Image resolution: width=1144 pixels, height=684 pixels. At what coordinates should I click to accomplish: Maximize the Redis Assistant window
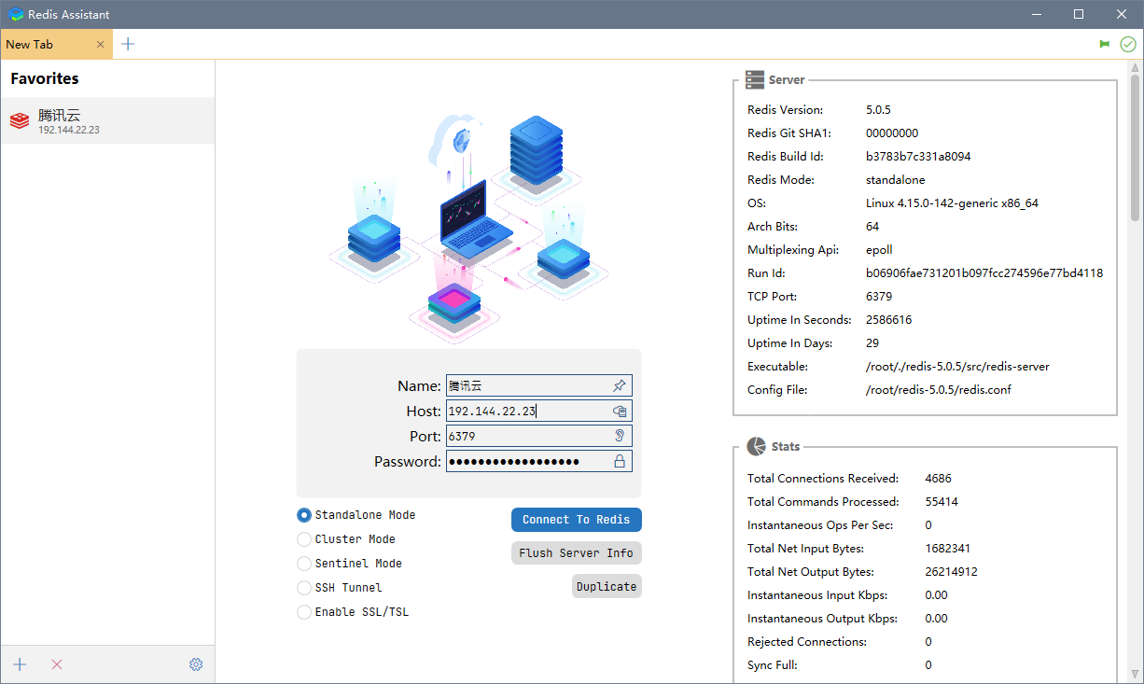tap(1079, 14)
